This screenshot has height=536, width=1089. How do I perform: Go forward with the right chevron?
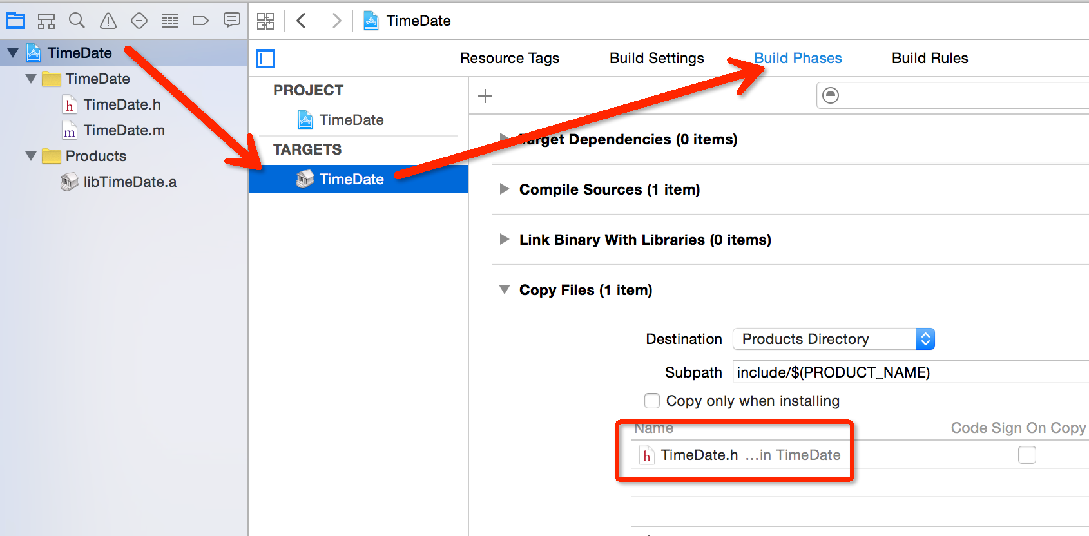(336, 21)
